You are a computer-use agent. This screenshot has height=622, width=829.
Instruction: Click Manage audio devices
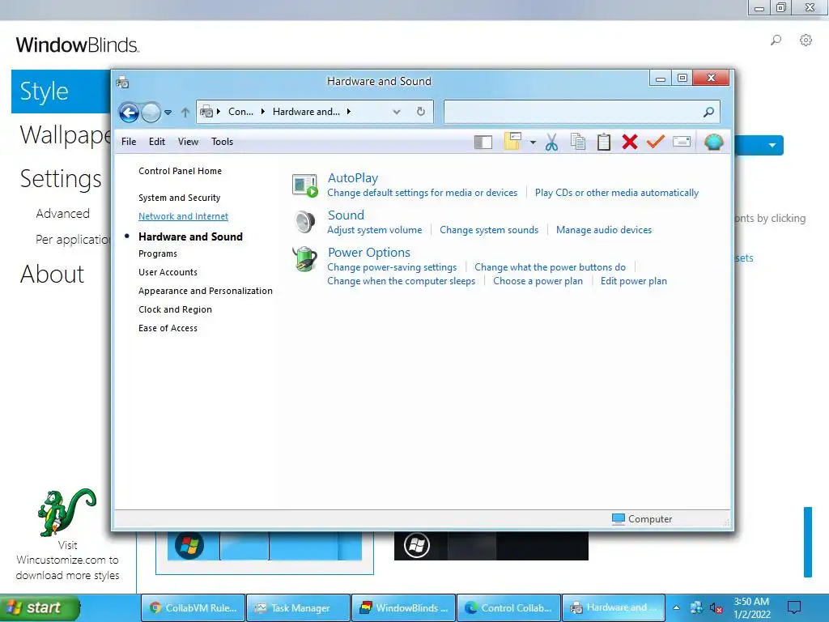point(604,230)
